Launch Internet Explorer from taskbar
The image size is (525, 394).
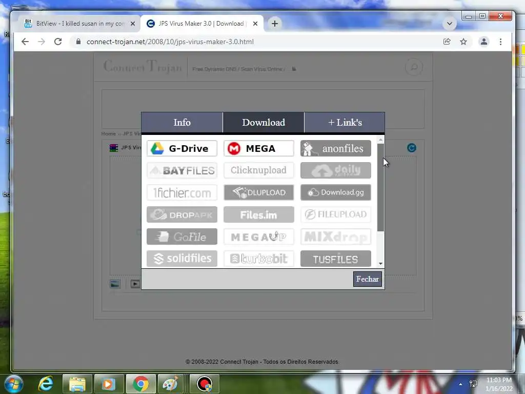(46, 384)
